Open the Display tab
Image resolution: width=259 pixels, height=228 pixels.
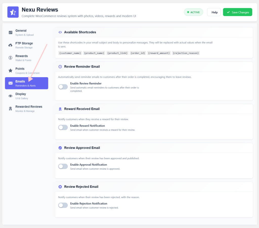(27, 96)
